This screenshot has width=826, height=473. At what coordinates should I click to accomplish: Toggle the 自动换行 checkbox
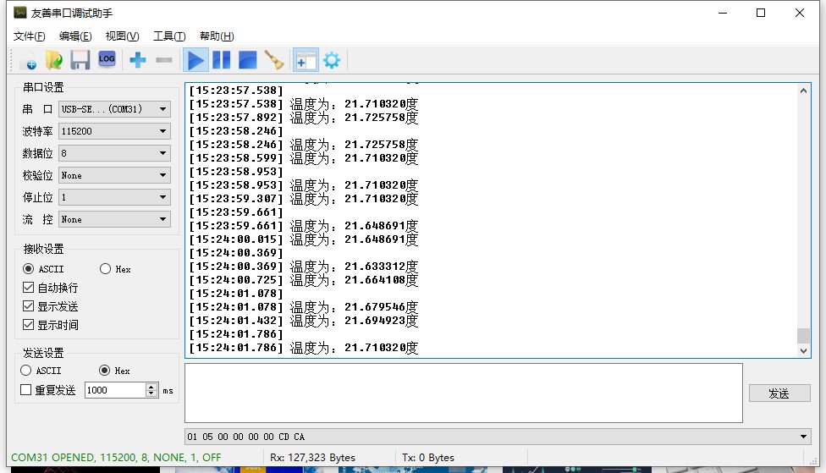coord(29,288)
